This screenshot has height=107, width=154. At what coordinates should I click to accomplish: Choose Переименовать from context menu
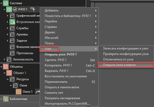click(x=69, y=82)
